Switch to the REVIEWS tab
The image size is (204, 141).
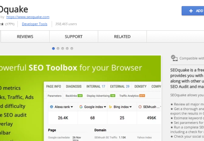25,37
